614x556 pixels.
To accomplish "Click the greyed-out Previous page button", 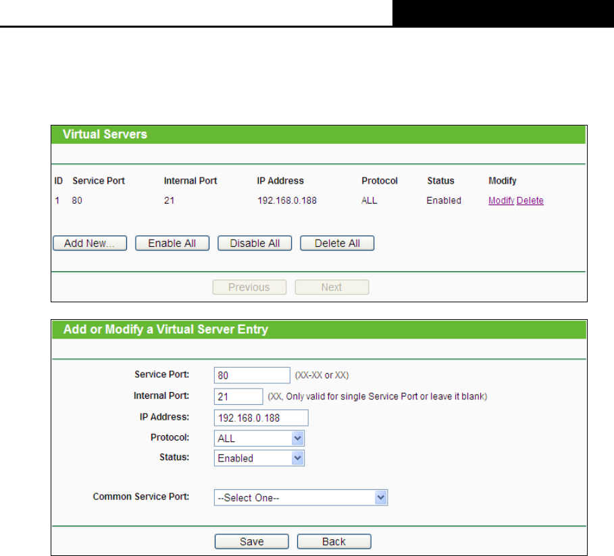I will [x=249, y=287].
